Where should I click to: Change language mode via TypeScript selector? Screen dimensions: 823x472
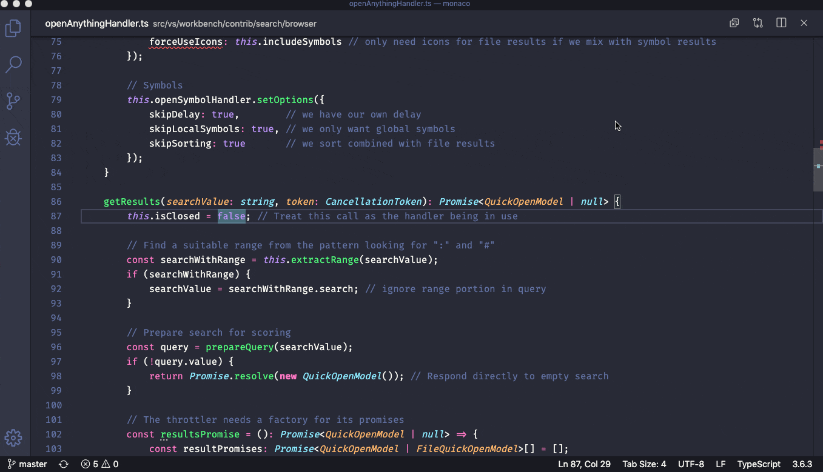coord(759,464)
